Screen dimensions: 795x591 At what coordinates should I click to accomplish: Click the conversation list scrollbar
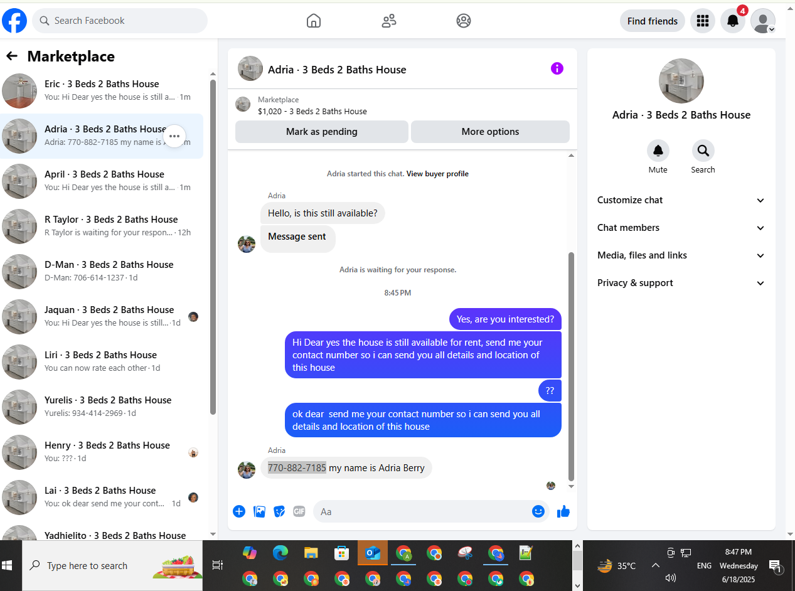coord(213,247)
